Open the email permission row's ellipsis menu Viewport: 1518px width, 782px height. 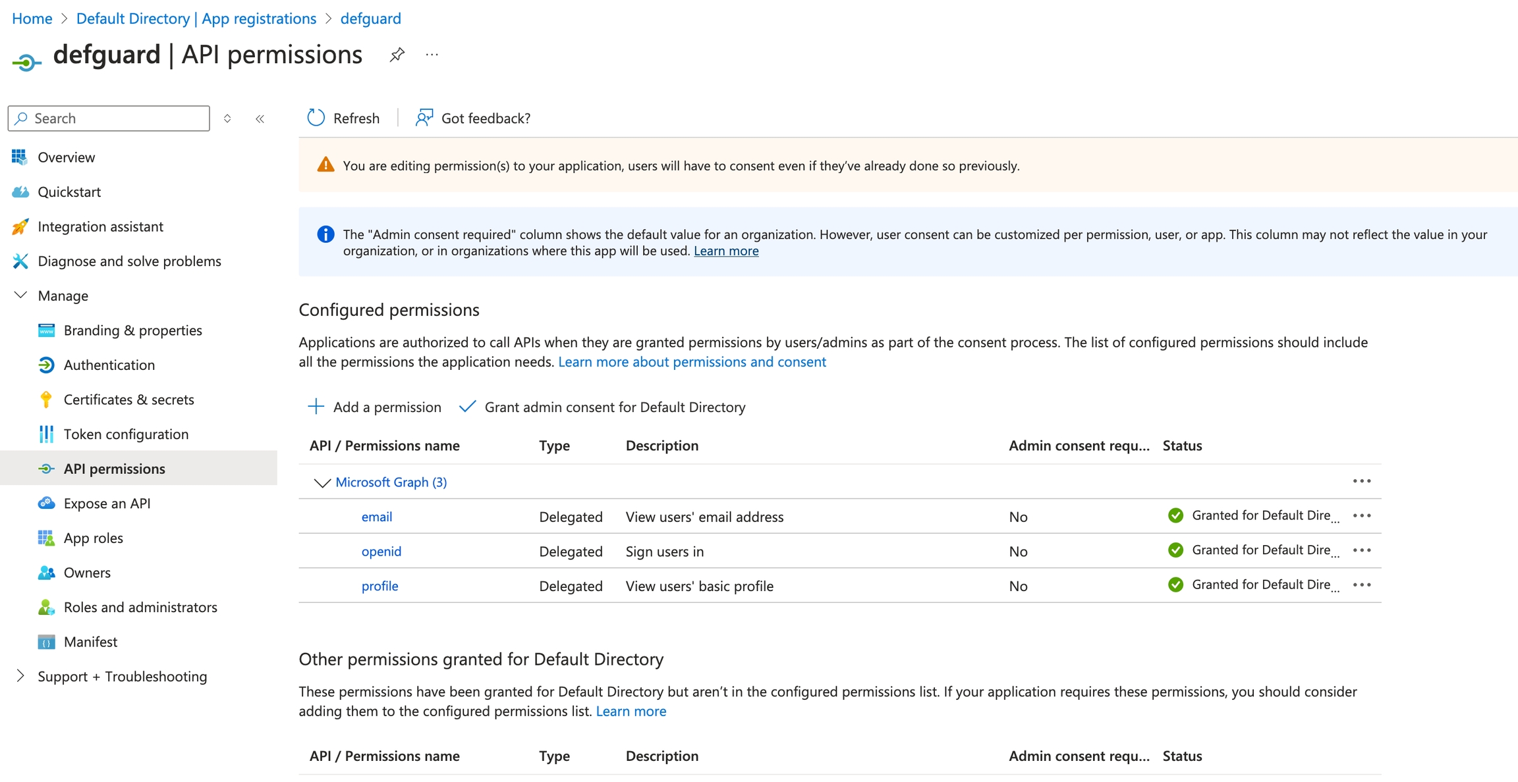click(1361, 515)
